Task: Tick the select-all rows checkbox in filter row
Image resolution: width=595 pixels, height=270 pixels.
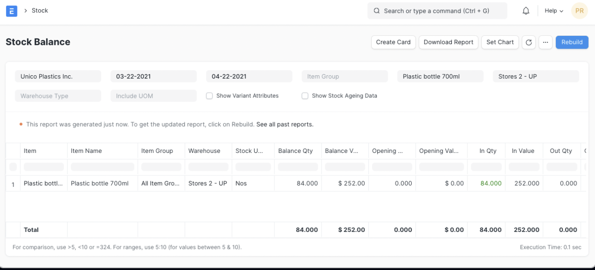Action: tap(13, 167)
